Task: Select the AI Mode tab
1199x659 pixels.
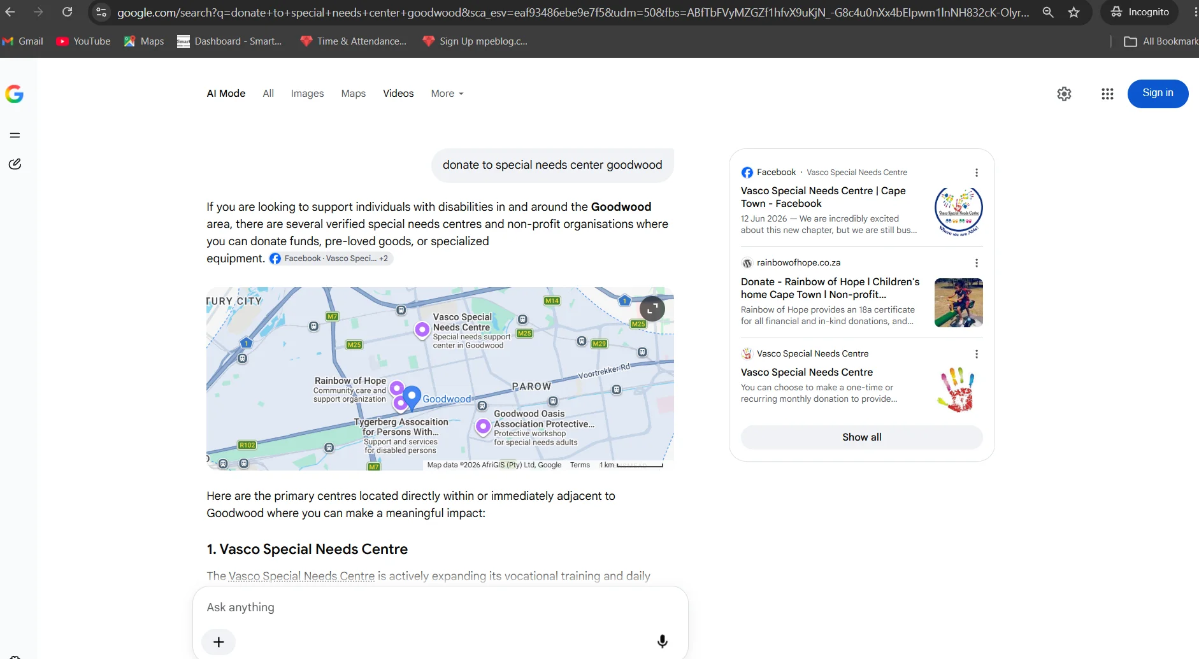Action: 226,94
